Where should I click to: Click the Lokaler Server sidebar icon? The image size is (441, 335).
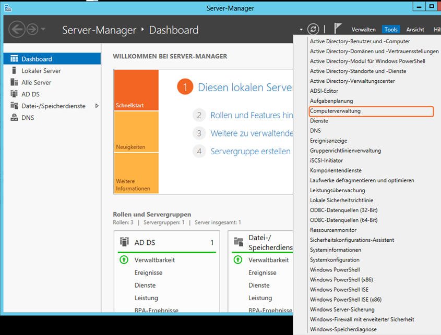pyautogui.click(x=14, y=70)
